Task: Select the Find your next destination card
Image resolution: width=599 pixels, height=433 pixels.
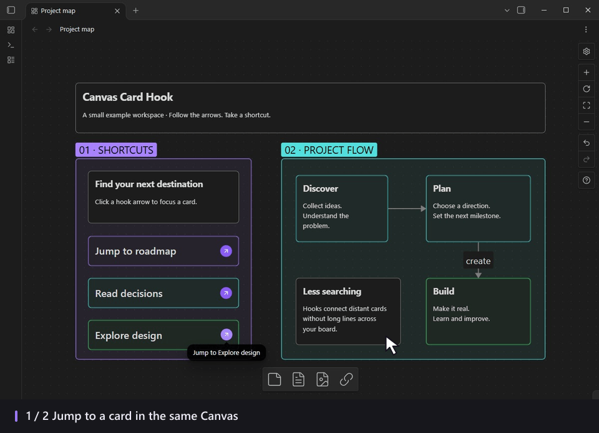Action: coord(163,197)
